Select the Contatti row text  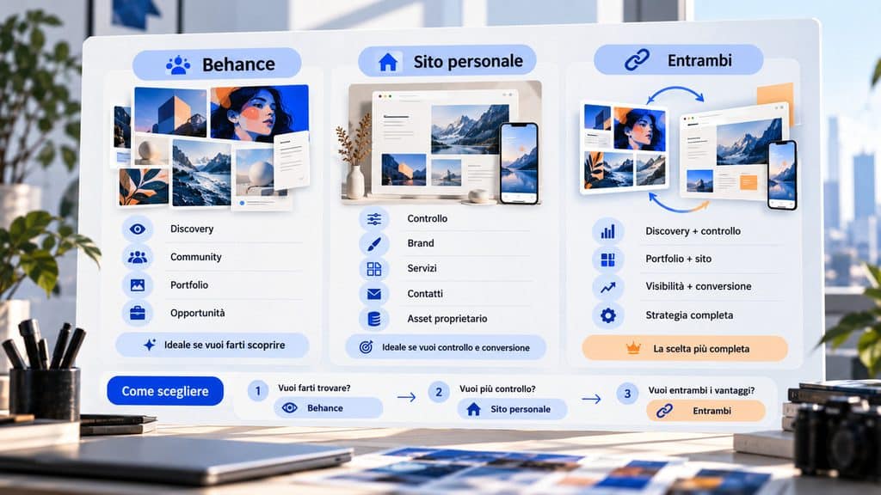pyautogui.click(x=425, y=294)
